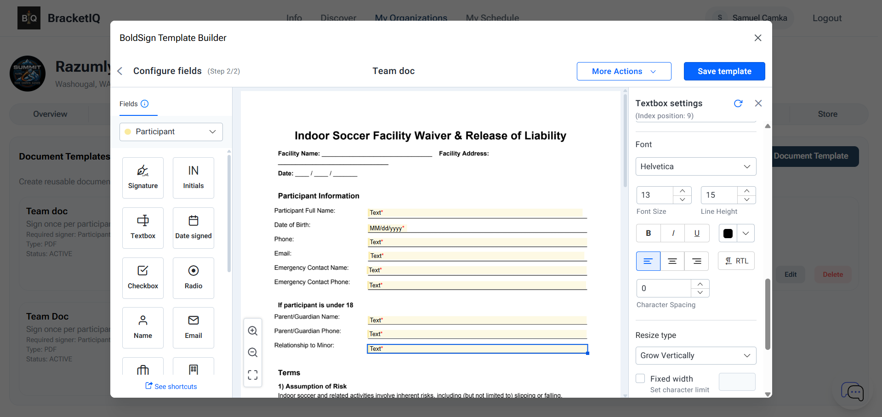The height and width of the screenshot is (417, 882).
Task: Click the BracketIQ logo
Action: [29, 18]
